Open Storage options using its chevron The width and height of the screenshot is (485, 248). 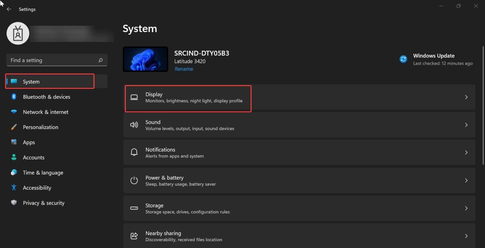click(466, 208)
